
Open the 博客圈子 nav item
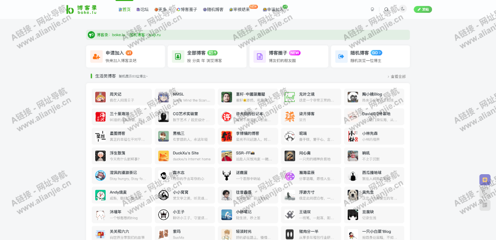187,9
